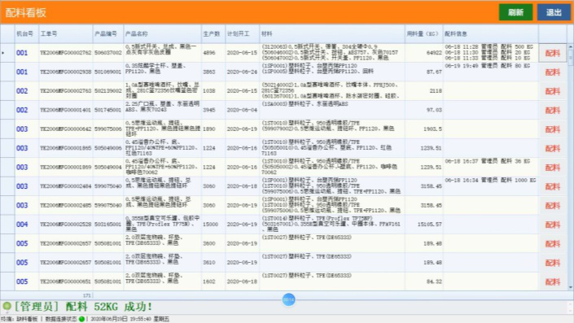
Task: Click machine 002 in the TK2006MFG00002763 row
Action: pos(26,91)
